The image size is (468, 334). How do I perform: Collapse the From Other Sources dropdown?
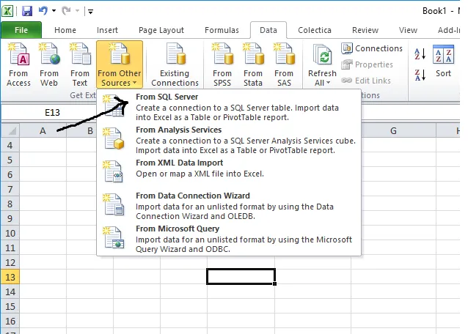[120, 64]
